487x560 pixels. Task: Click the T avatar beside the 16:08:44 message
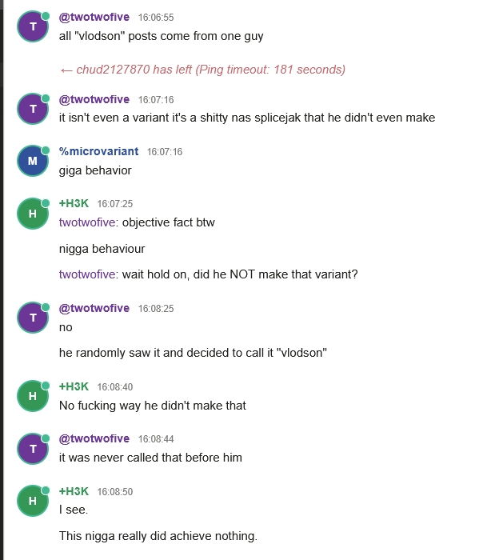(33, 449)
